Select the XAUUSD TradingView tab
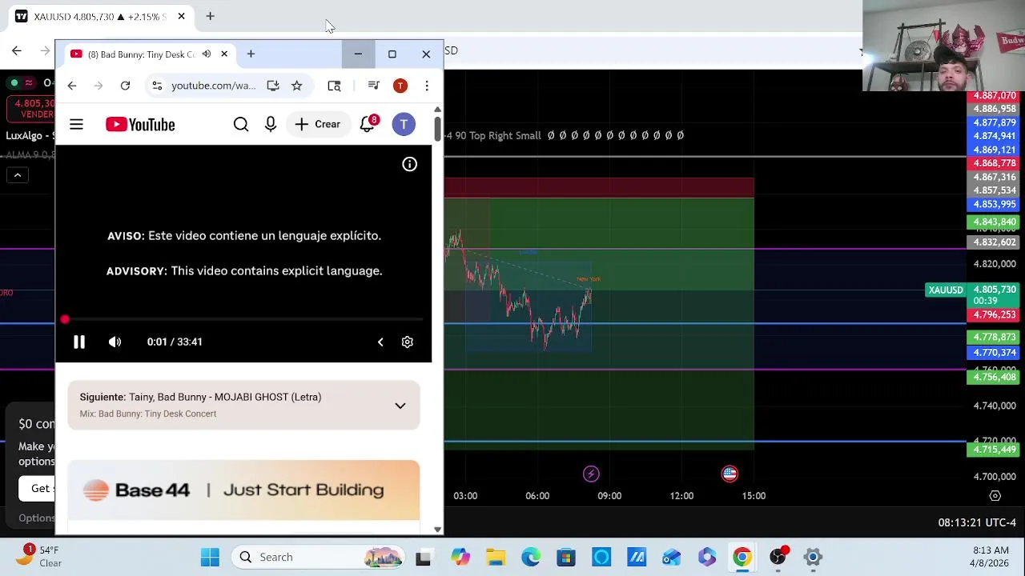 coord(100,16)
